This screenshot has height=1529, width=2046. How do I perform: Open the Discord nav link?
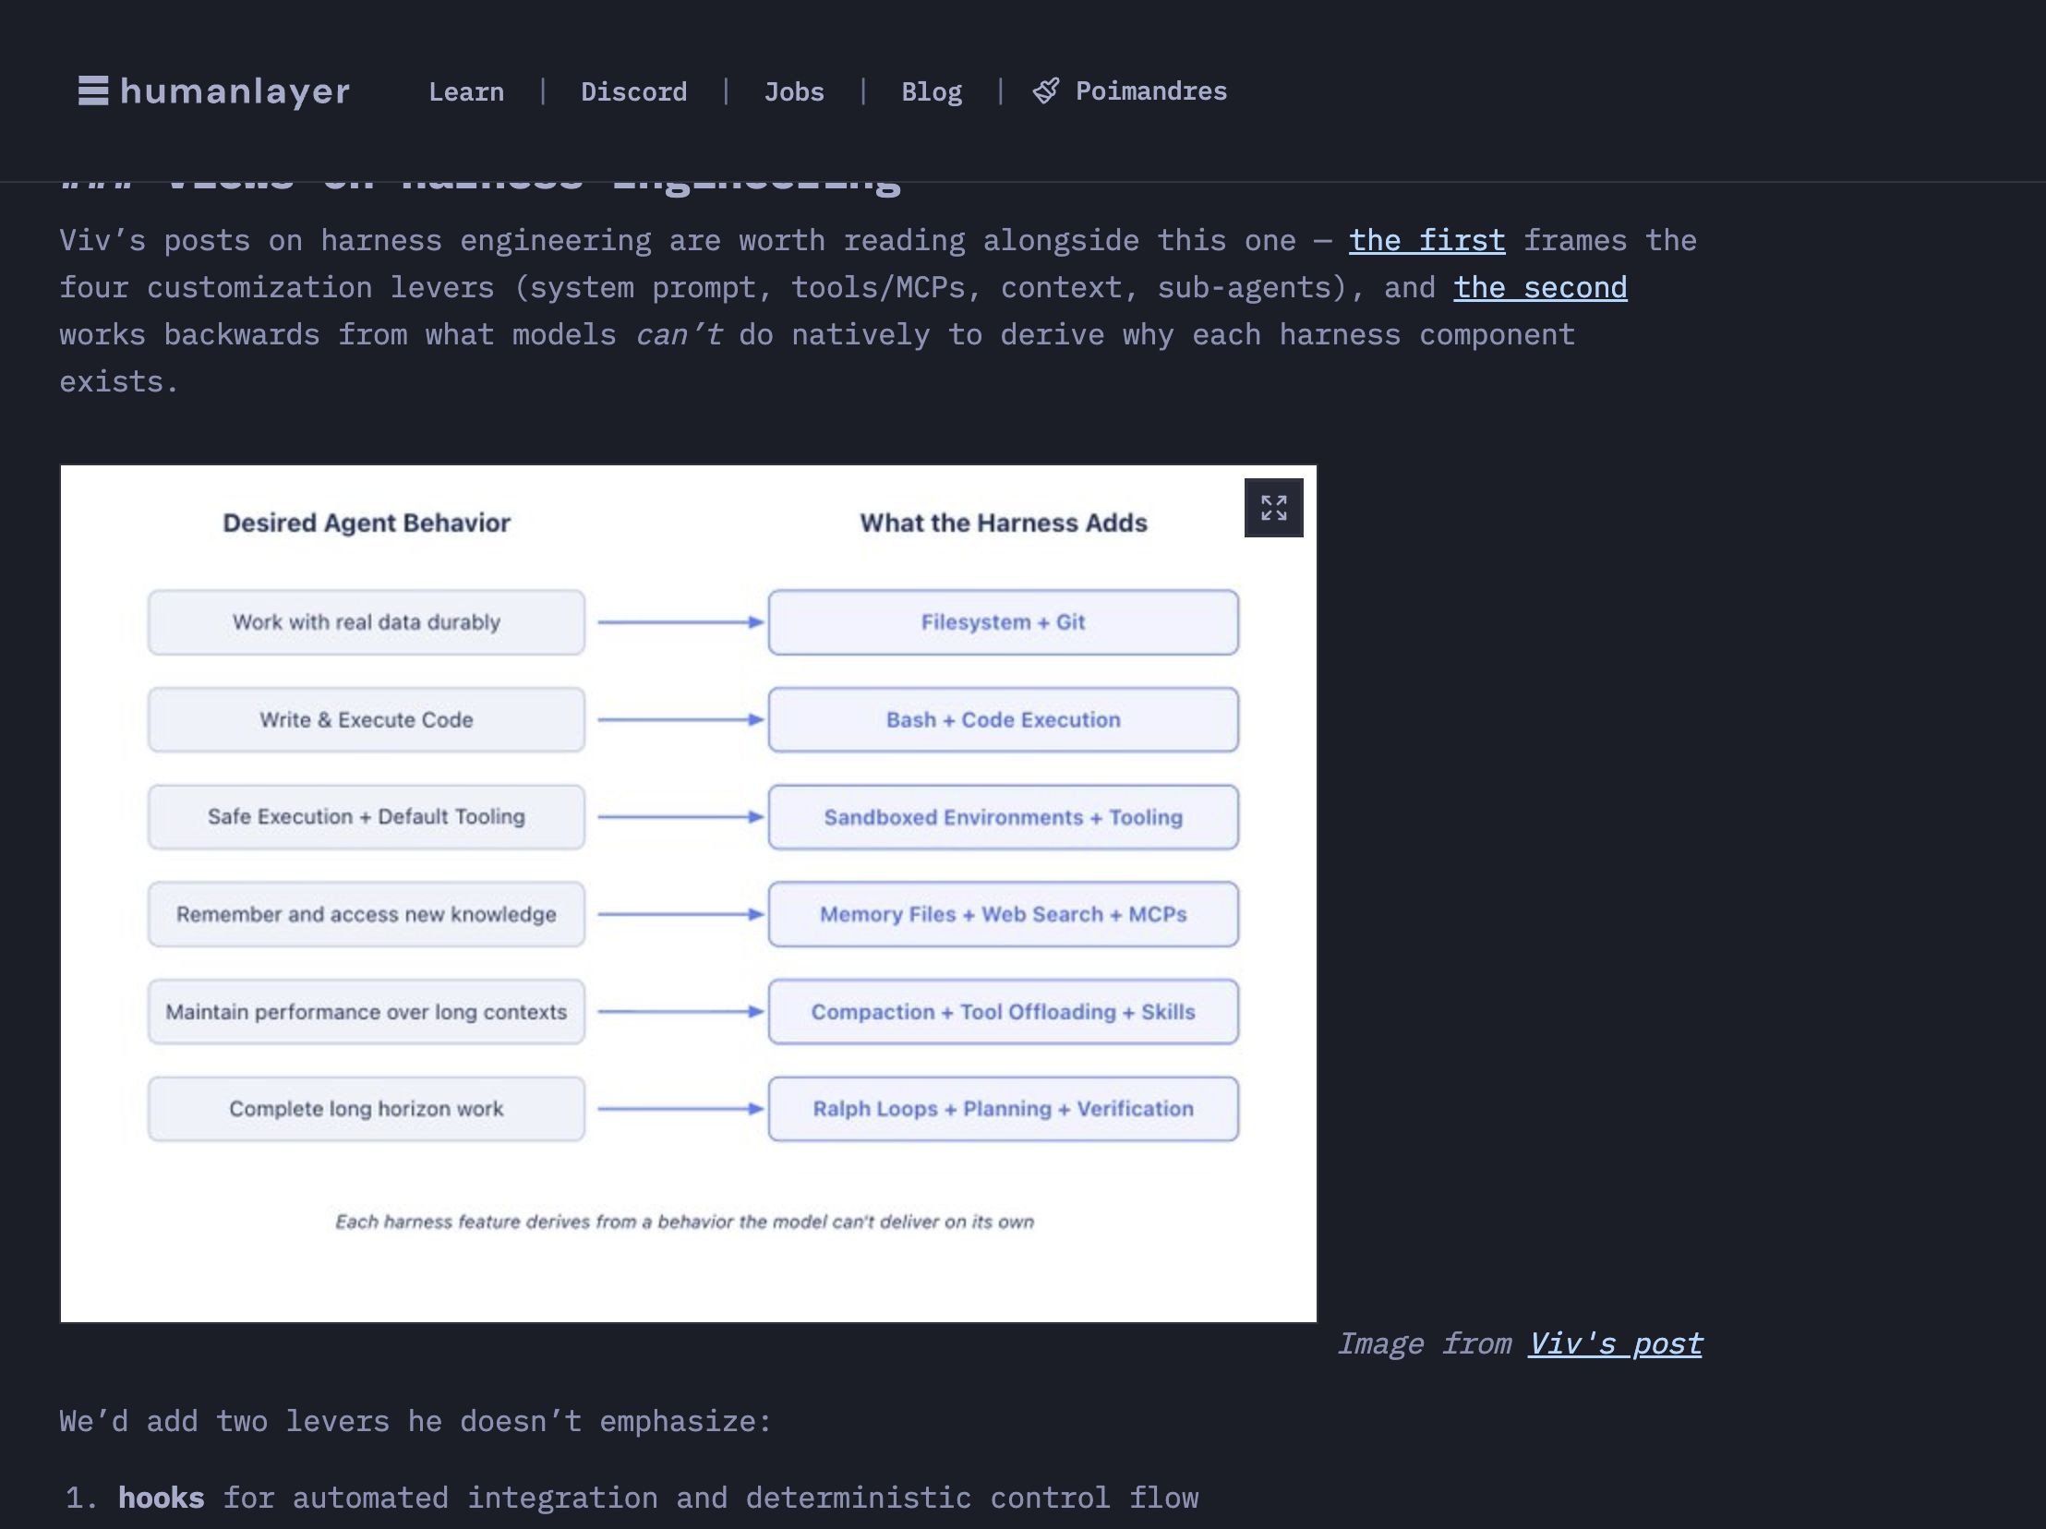(633, 91)
